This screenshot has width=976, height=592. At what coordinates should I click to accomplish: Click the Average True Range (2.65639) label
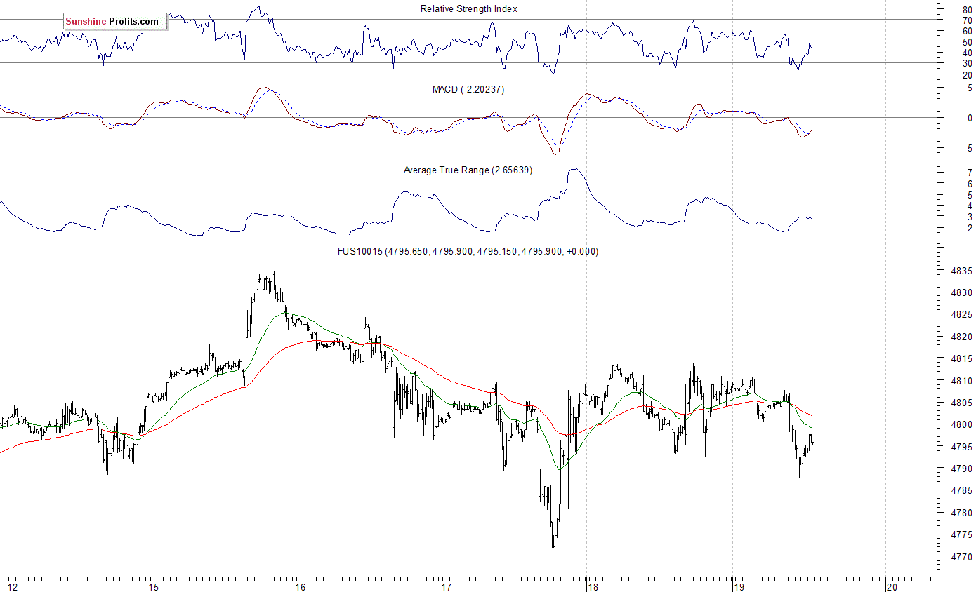(x=468, y=170)
